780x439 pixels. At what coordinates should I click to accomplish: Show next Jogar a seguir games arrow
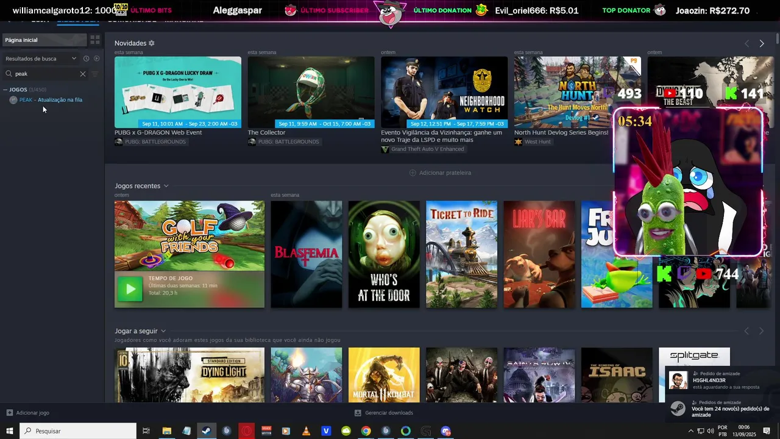762,331
